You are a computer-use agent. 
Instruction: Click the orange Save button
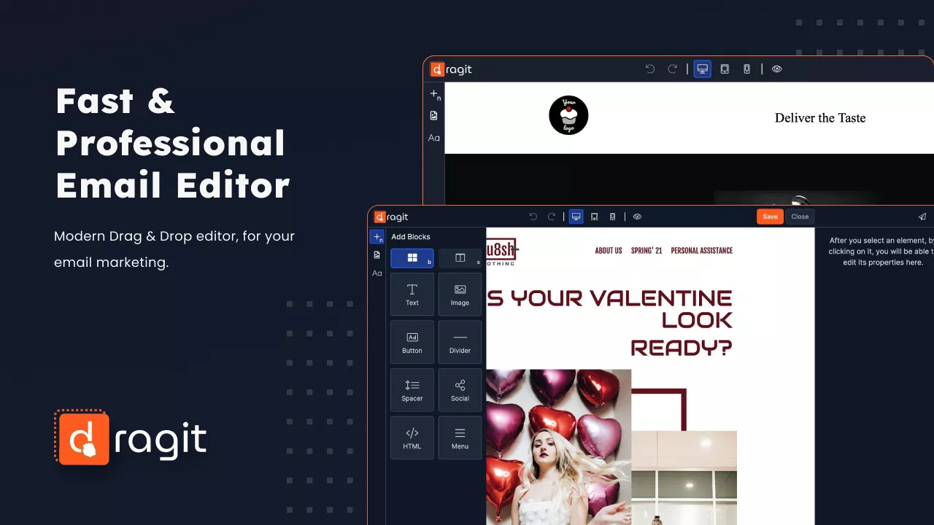click(x=770, y=217)
